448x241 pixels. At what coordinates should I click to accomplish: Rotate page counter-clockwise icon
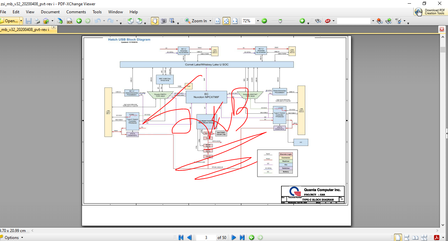pyautogui.click(x=131, y=21)
